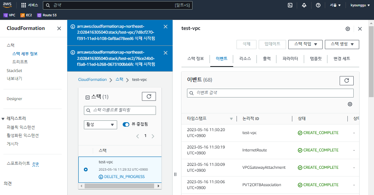Click the disabled delete button
Screen dimensions: 374x195
(x=246, y=44)
